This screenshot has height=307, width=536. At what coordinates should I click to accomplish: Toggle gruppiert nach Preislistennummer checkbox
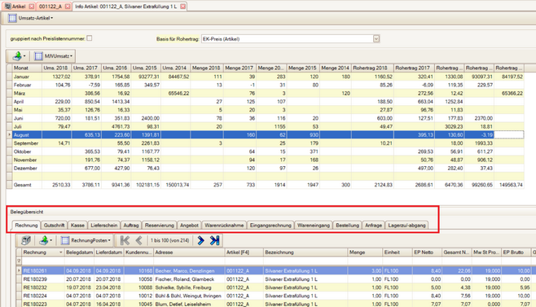[90, 38]
